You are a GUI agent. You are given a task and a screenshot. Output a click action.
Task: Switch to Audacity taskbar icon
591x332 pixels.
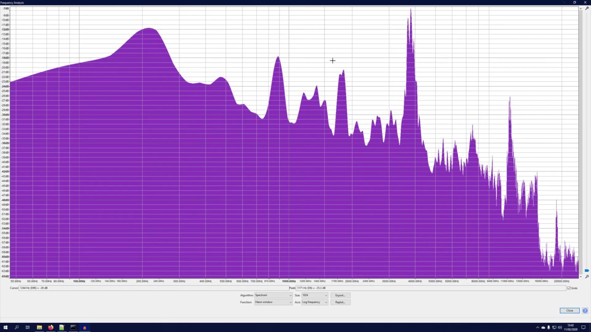click(84, 327)
